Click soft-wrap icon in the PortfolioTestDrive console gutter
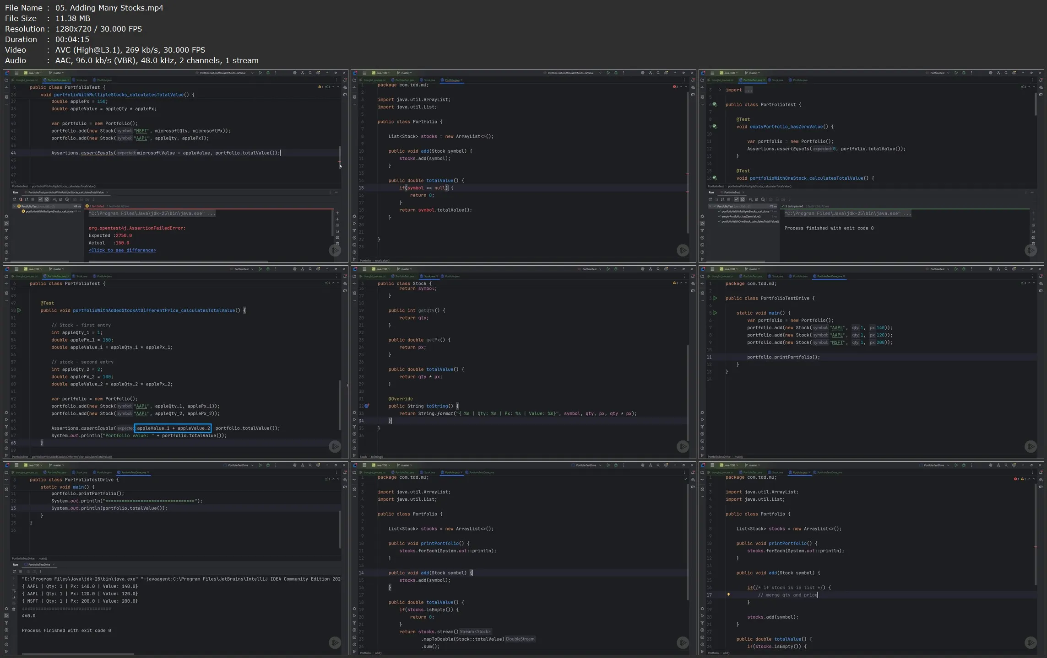Image resolution: width=1047 pixels, height=658 pixels. (14, 591)
